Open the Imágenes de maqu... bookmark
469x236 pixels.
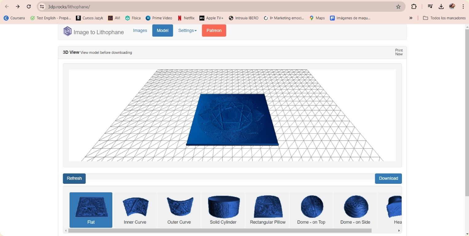(350, 18)
